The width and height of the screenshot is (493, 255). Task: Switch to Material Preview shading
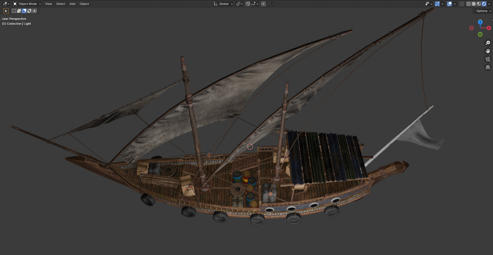click(x=479, y=4)
